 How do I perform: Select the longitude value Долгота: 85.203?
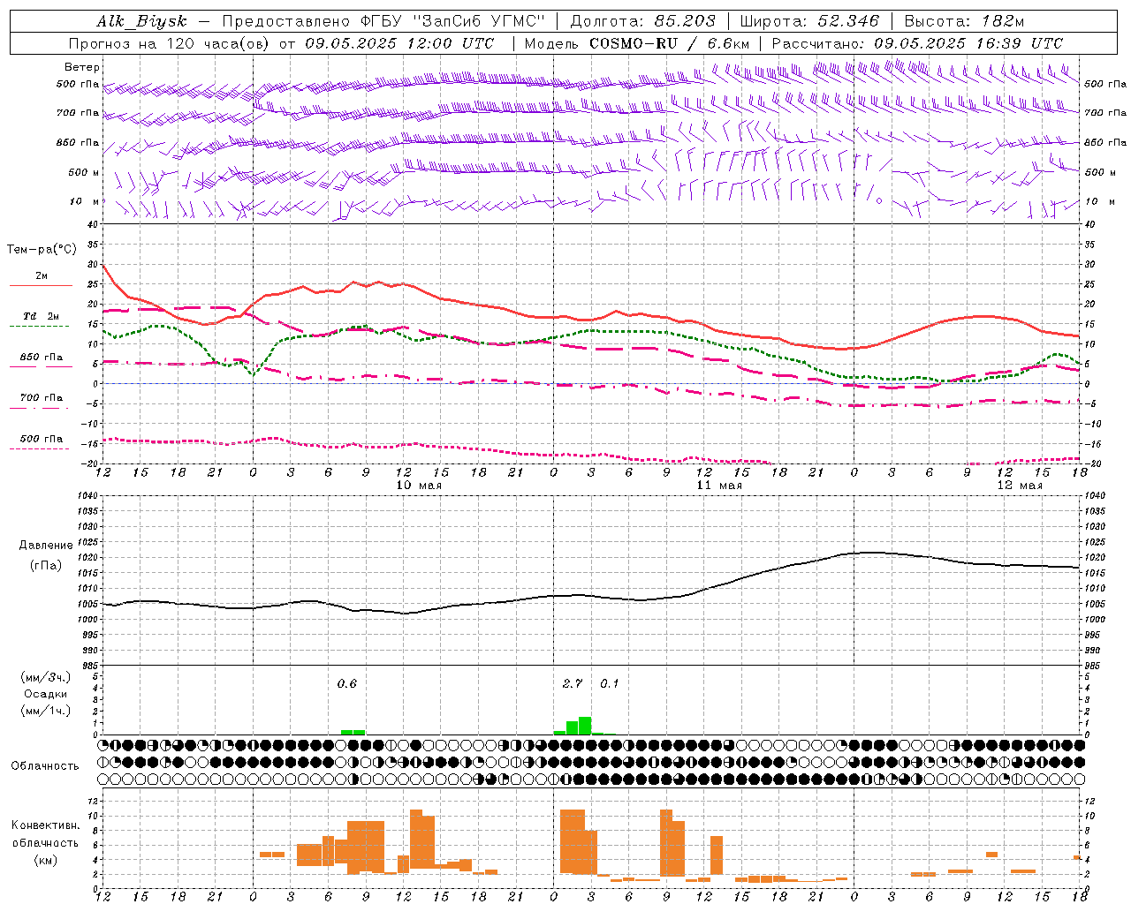coord(641,21)
